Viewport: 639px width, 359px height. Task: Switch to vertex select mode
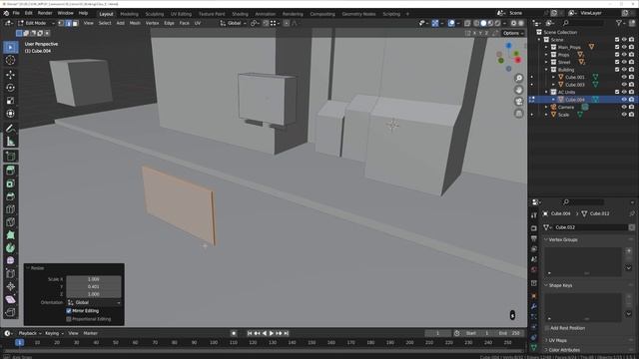(x=61, y=23)
